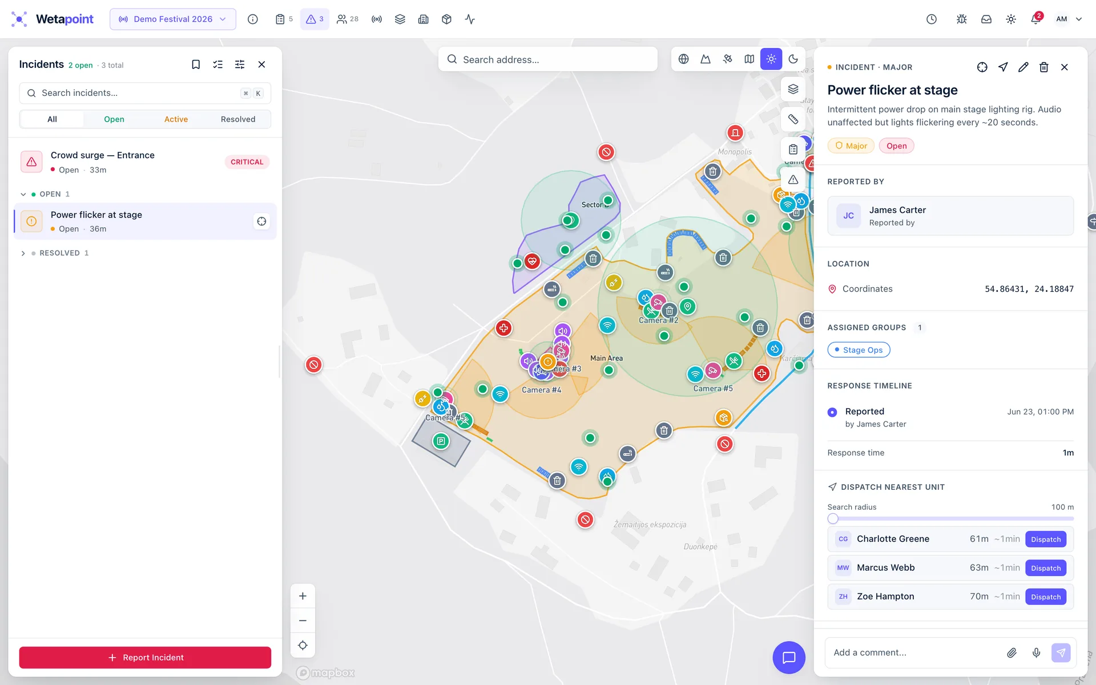Switch to the Resolved incidents tab
Image resolution: width=1096 pixels, height=685 pixels.
tap(238, 119)
